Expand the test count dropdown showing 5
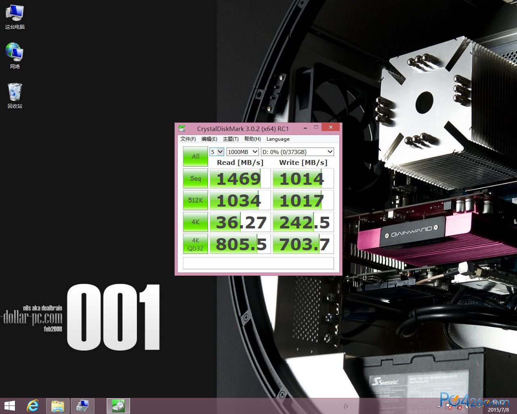 217,152
